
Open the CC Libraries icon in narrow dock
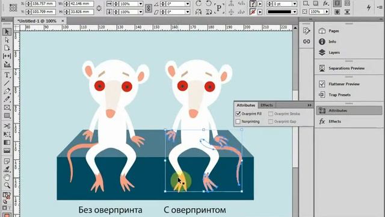tap(306, 31)
